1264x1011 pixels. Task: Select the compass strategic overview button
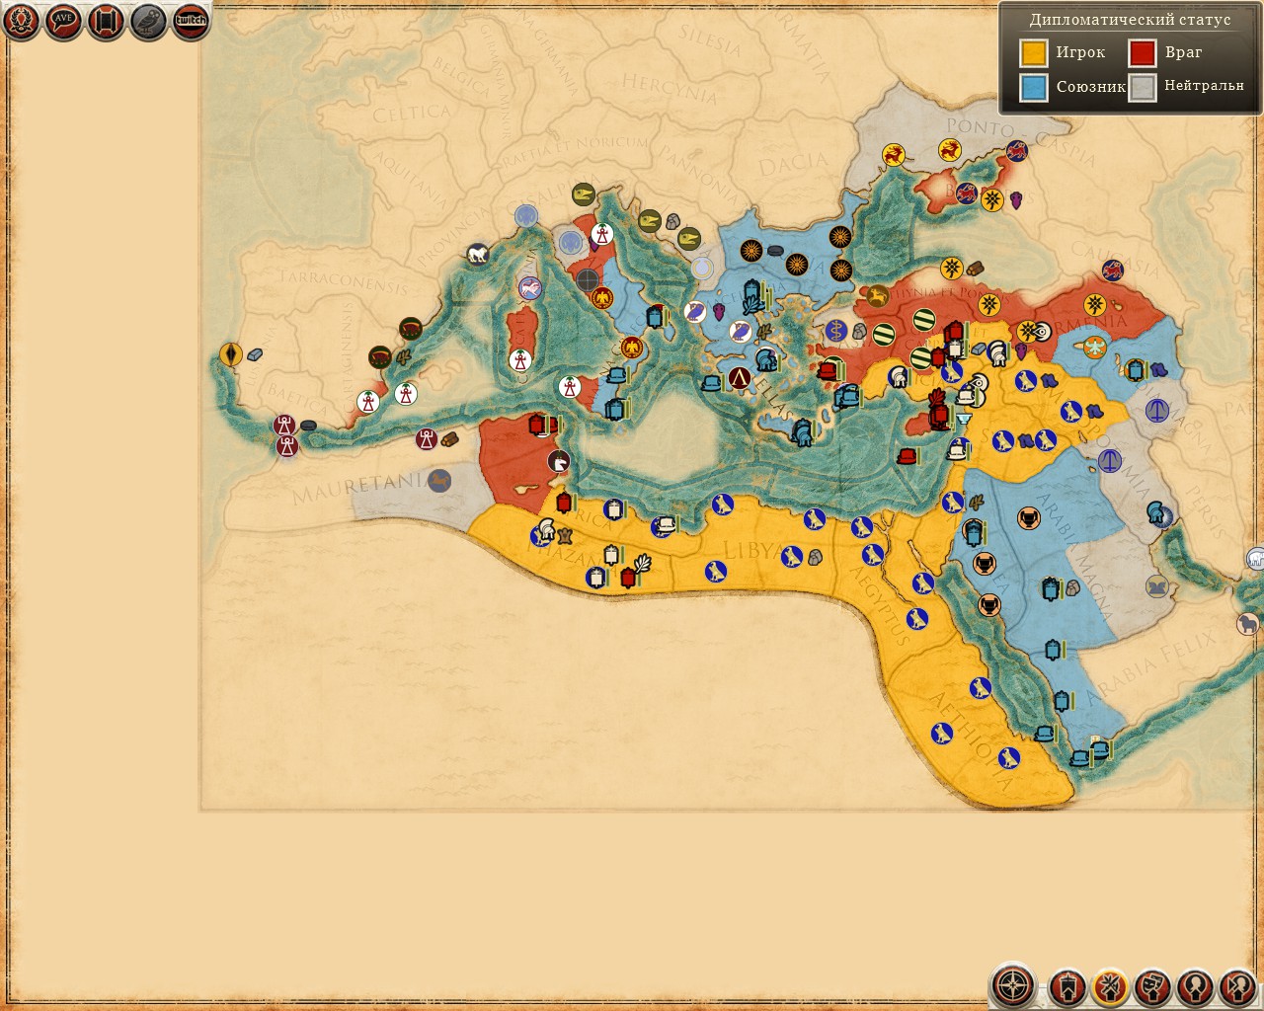coord(1014,985)
